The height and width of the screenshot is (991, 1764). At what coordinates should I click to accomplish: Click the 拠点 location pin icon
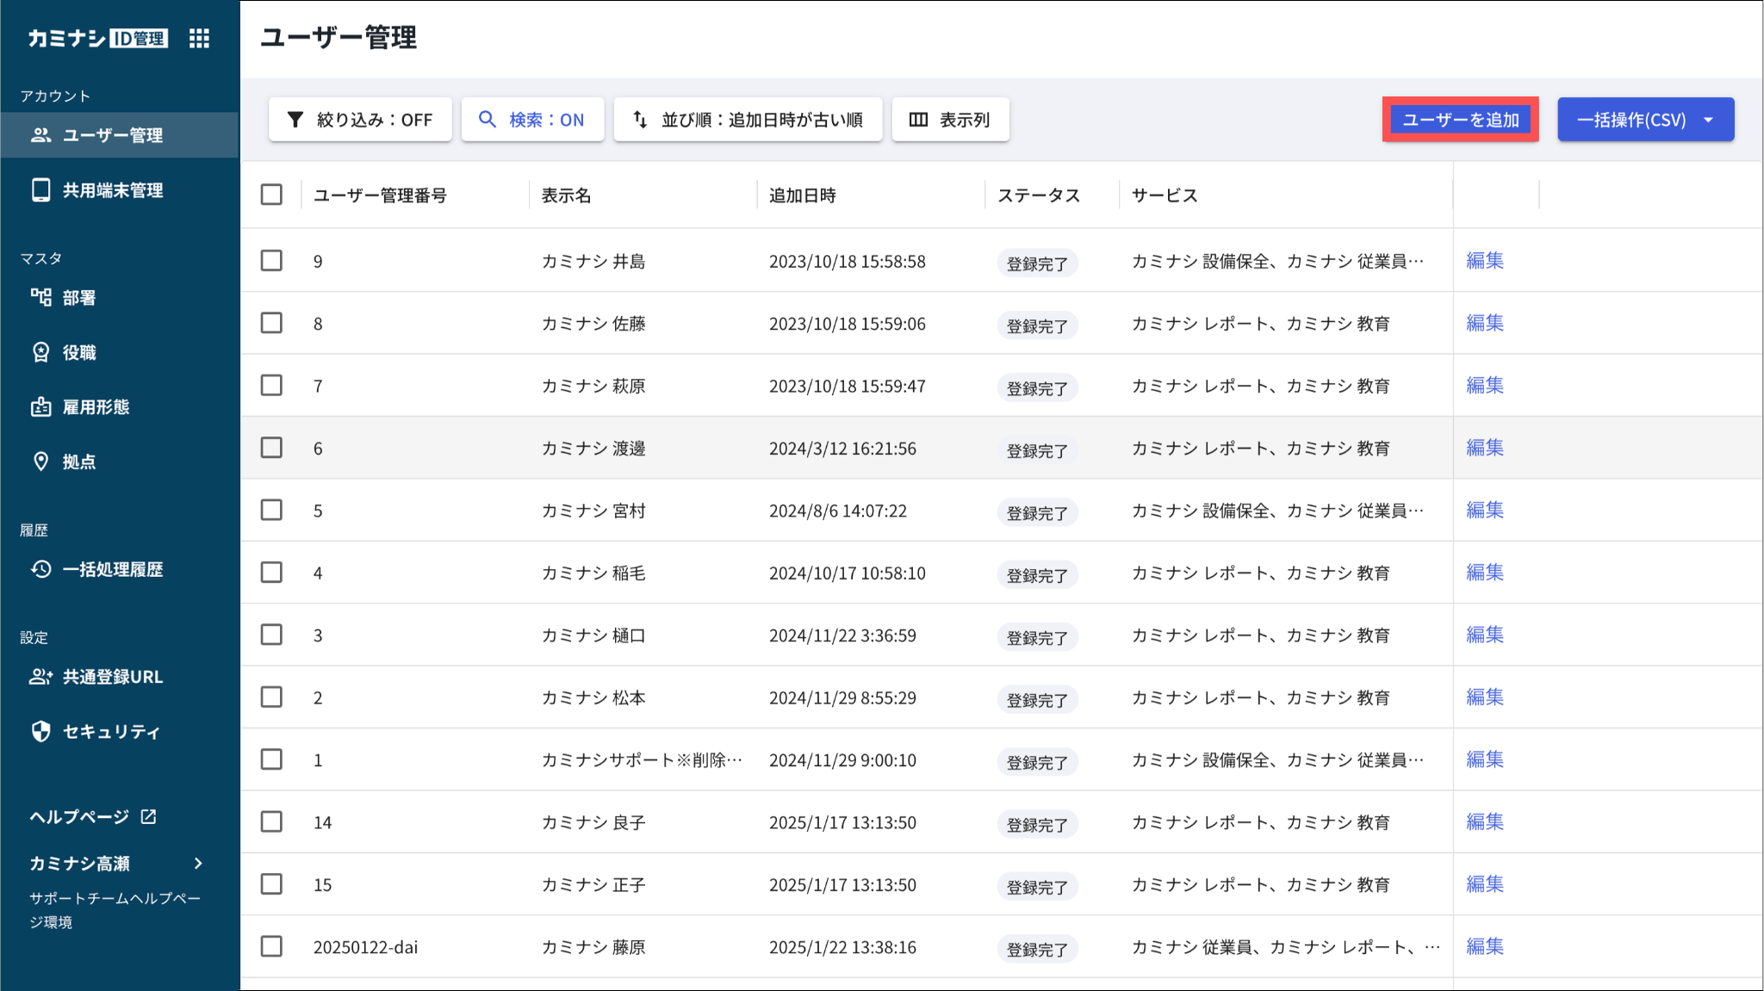40,461
